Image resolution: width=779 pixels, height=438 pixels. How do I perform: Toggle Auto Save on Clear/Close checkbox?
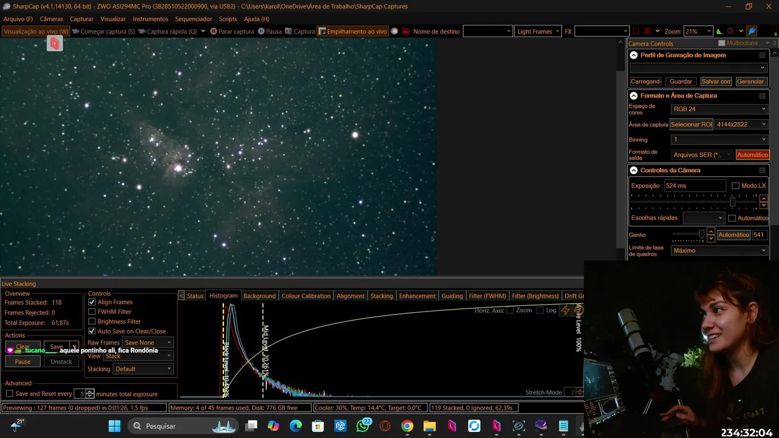coord(92,331)
